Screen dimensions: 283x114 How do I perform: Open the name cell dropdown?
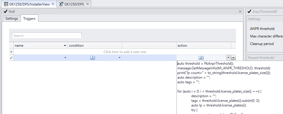[x=65, y=58]
